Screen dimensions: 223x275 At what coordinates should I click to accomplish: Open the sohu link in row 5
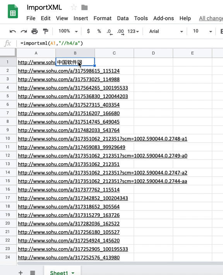[73, 96]
